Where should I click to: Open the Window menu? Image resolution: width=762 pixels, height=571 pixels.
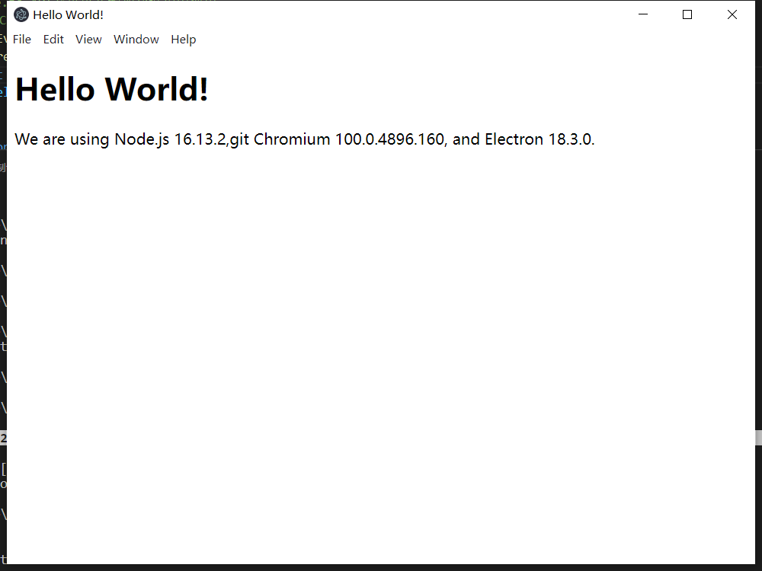click(x=136, y=40)
